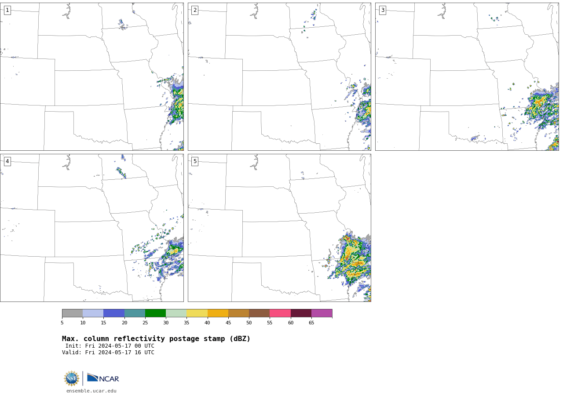Click the NCAR logo

click(103, 378)
